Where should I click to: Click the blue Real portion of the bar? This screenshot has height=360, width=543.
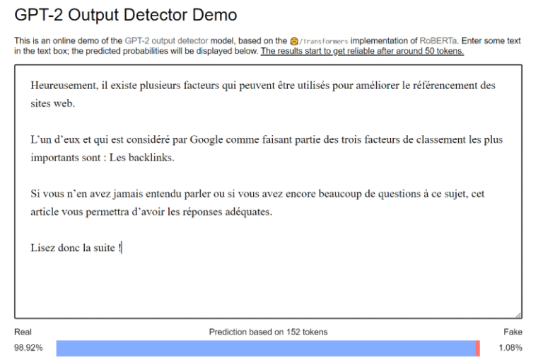click(x=265, y=348)
